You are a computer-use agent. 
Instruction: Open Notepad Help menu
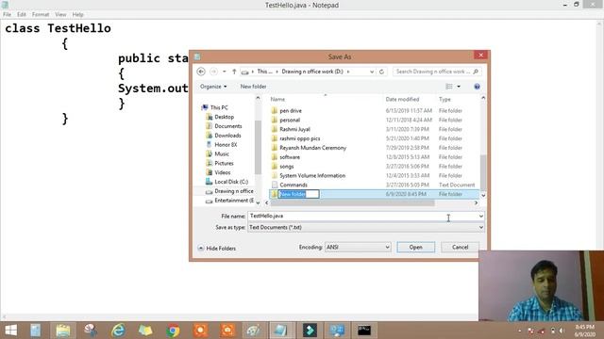(x=77, y=15)
